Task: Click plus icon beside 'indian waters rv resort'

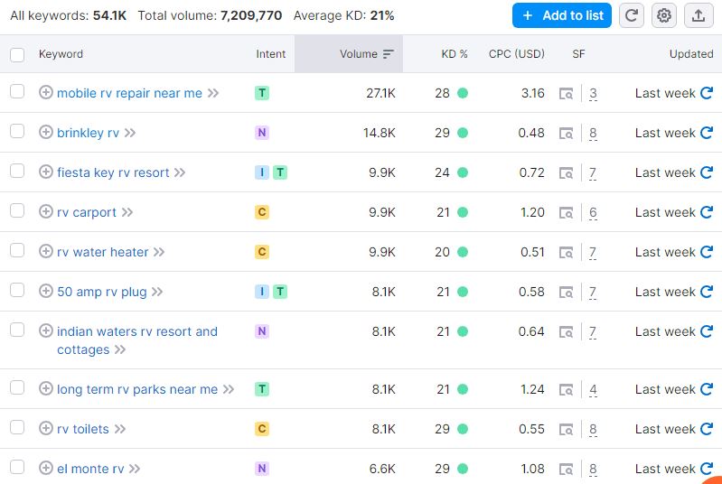Action: (45, 330)
